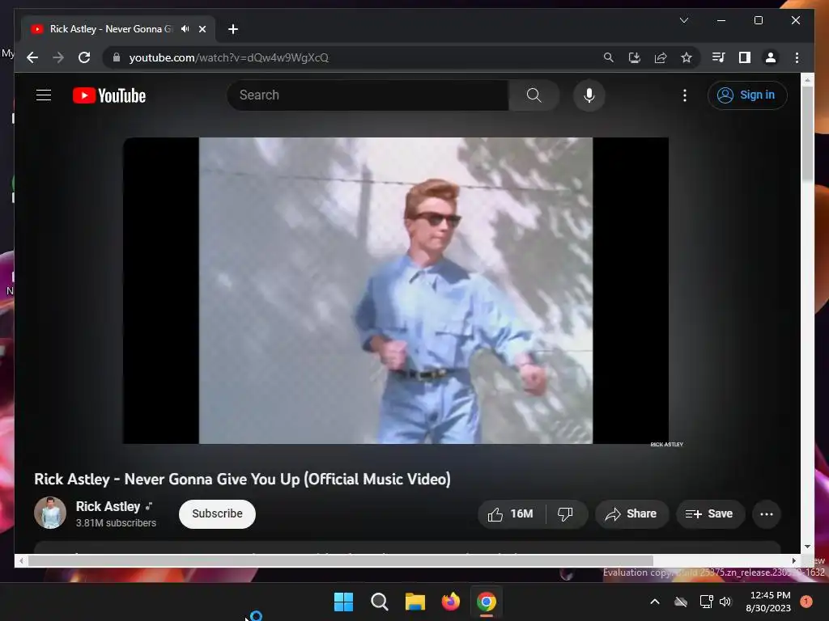This screenshot has height=621, width=829.
Task: Search by voice with the microphone
Action: tap(589, 95)
